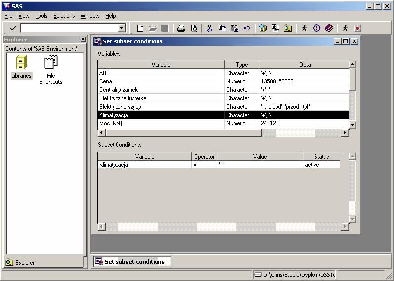Click the Variables vertical scrollbar thumb

353,80
